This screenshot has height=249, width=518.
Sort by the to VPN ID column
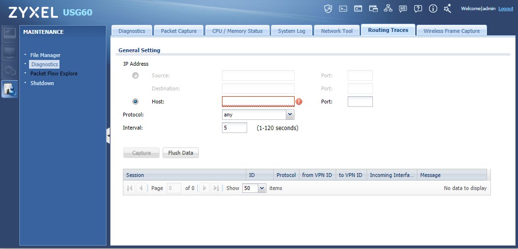click(351, 175)
